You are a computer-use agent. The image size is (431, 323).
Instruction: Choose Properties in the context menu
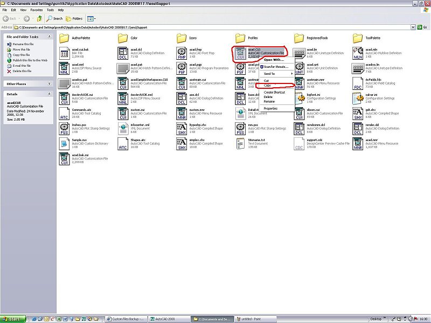pos(276,109)
